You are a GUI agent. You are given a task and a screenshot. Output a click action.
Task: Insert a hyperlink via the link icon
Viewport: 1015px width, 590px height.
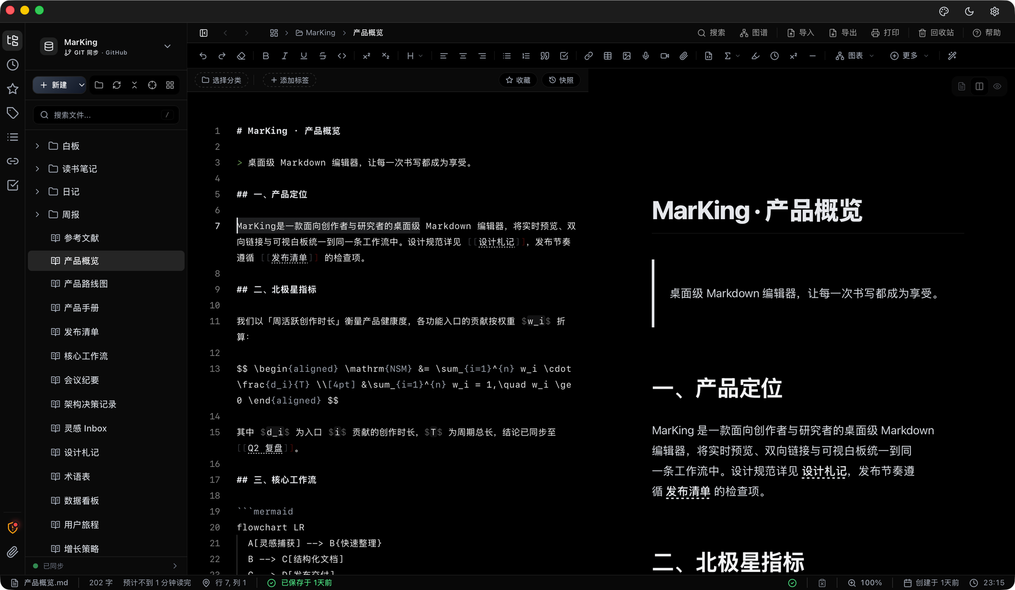click(588, 56)
